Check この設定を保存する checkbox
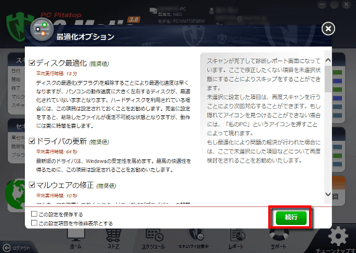 (x=34, y=213)
